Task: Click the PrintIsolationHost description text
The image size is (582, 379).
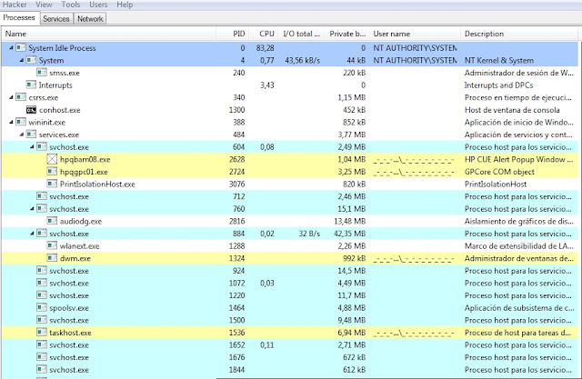Action: 496,184
